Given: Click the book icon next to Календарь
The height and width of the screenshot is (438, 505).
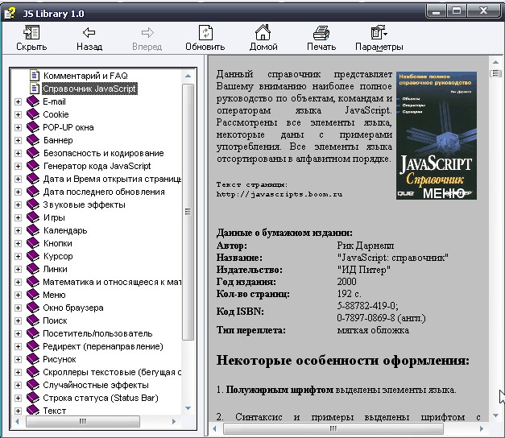Looking at the screenshot, I should coord(33,230).
